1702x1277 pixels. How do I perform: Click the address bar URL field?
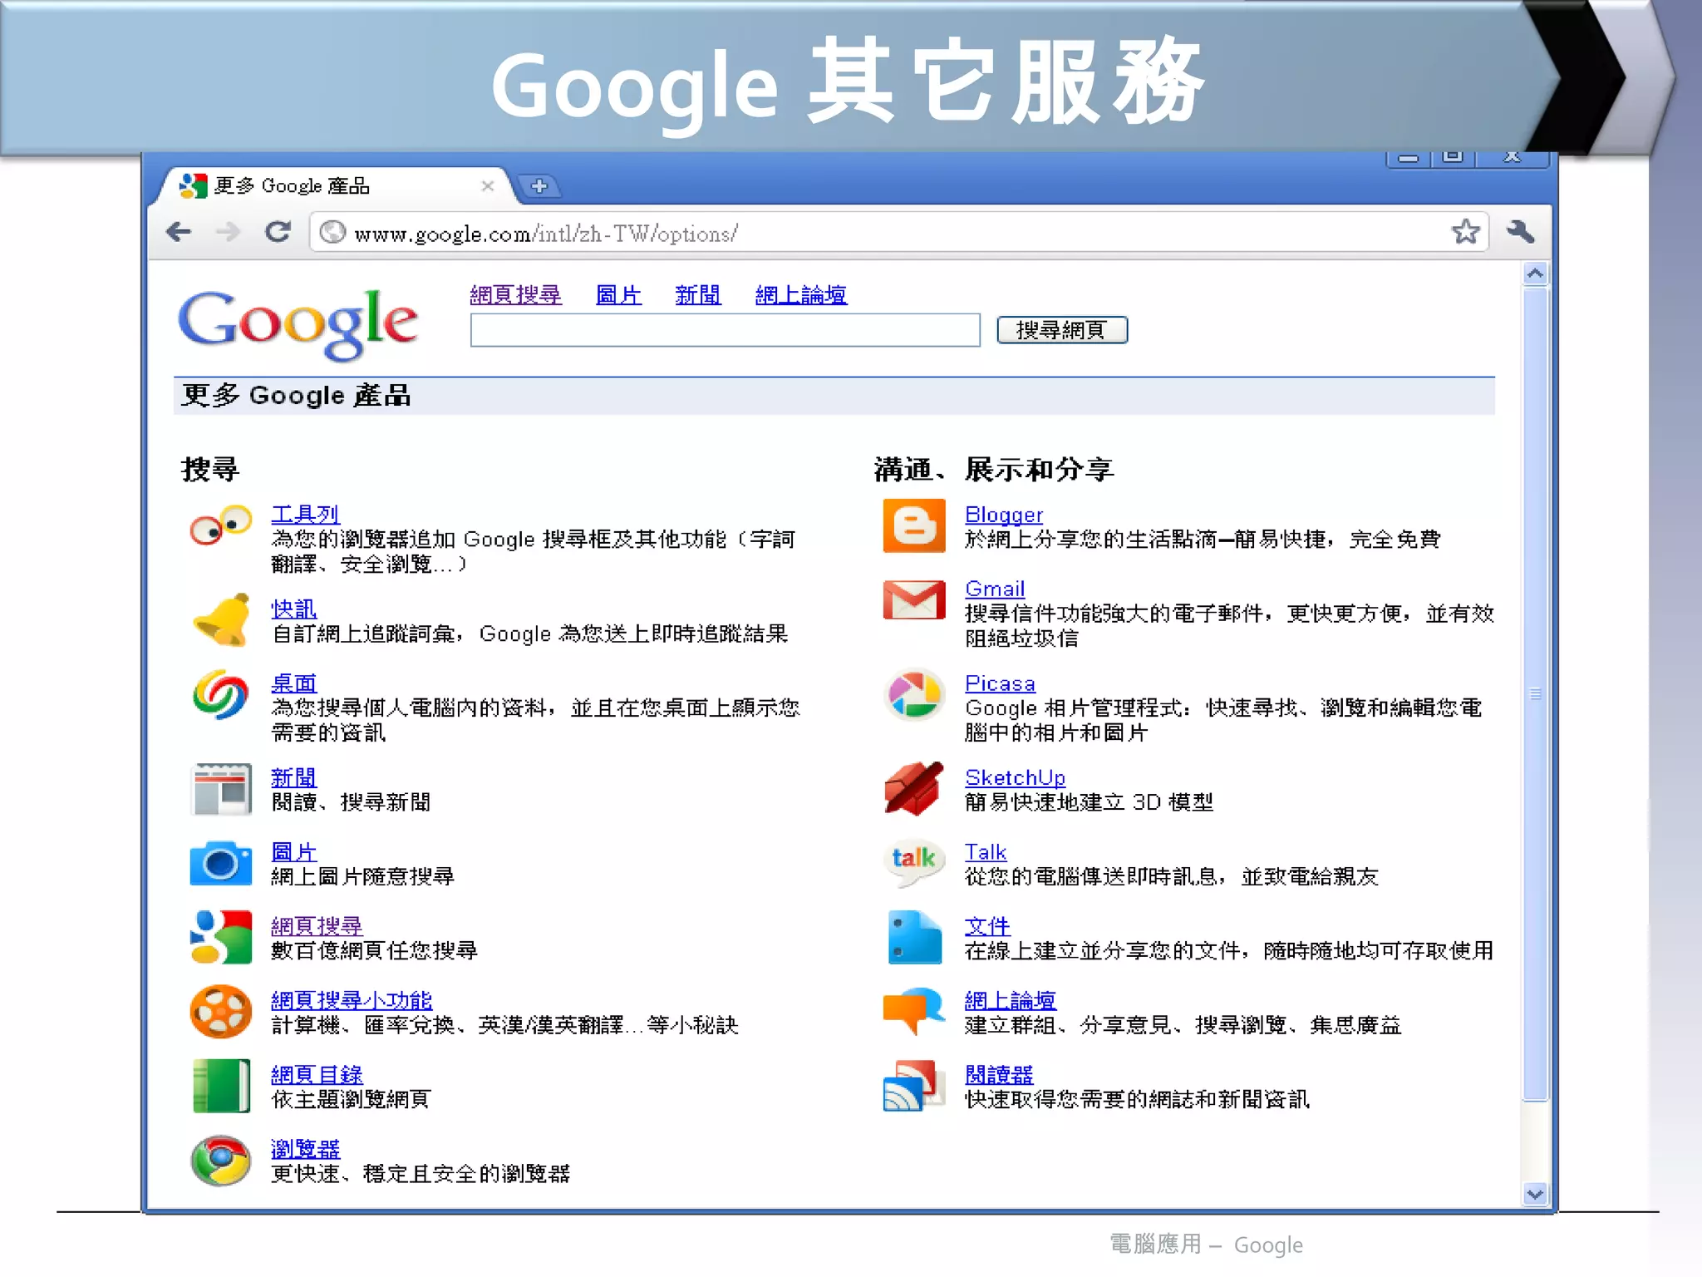(x=898, y=232)
